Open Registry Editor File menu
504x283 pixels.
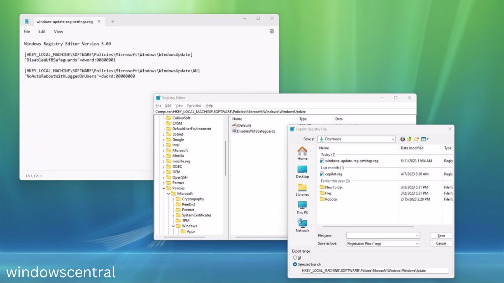click(158, 105)
